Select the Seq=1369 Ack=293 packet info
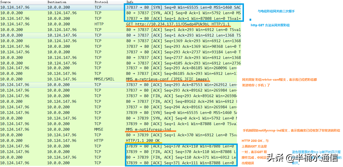The height and width of the screenshot is (167, 343). 183,41
